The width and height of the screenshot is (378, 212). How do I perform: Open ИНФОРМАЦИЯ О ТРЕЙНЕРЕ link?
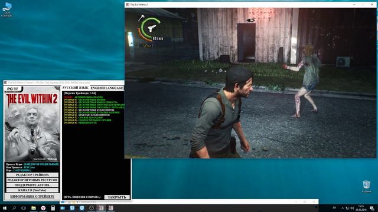point(32,197)
